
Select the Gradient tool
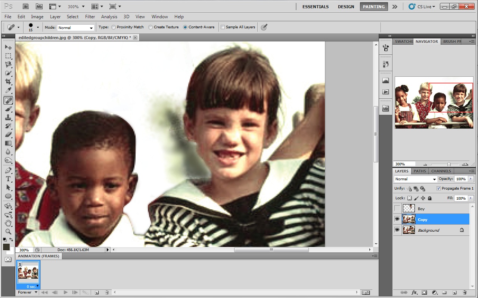click(x=8, y=143)
